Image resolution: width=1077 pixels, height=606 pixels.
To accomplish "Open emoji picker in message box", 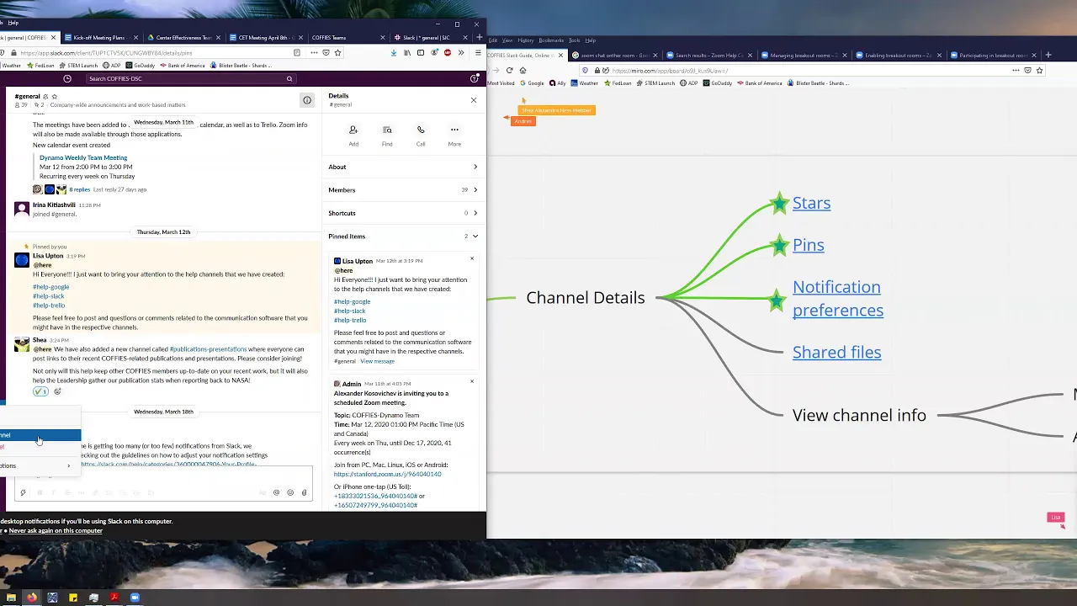I will (290, 492).
